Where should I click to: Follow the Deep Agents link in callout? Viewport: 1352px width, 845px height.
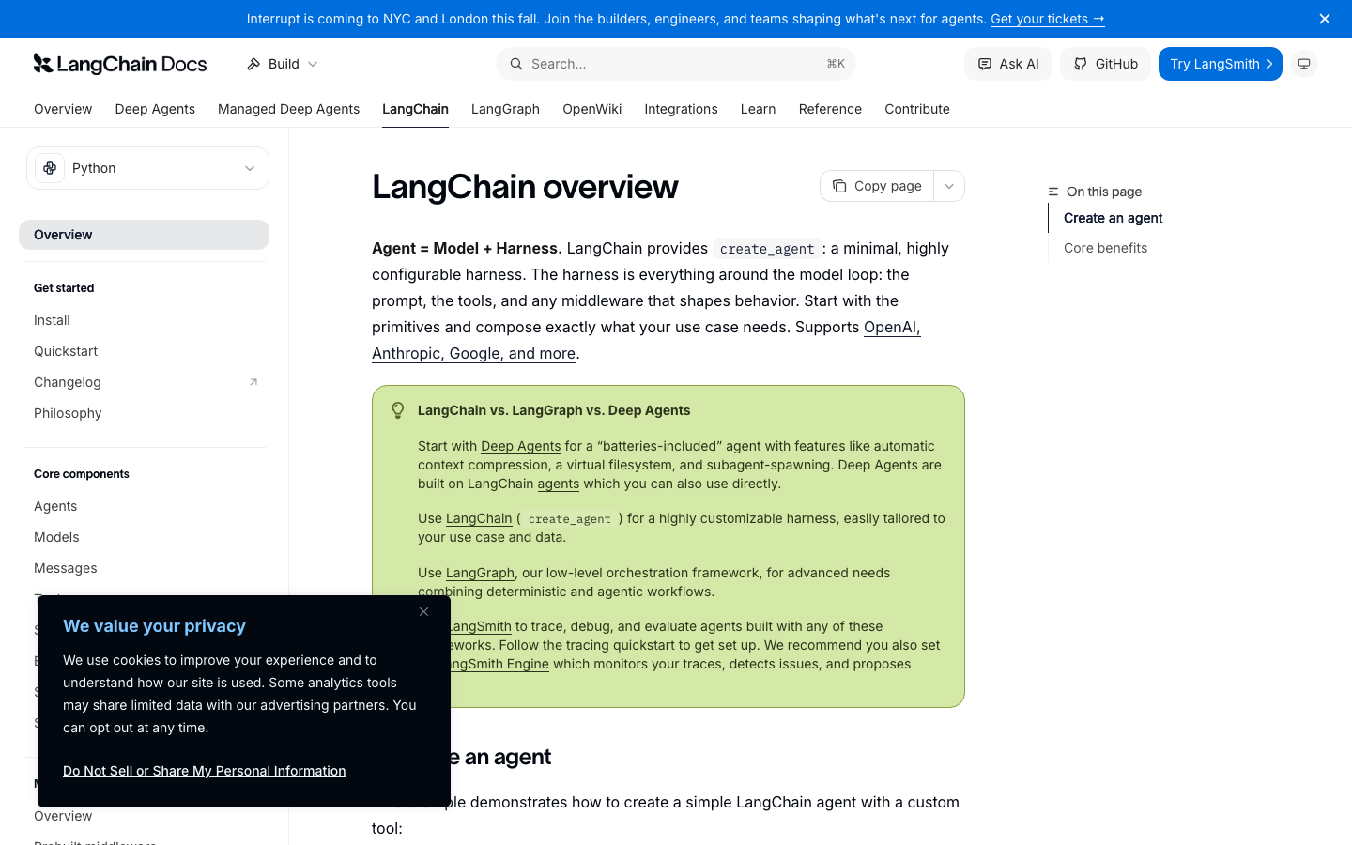pyautogui.click(x=520, y=446)
